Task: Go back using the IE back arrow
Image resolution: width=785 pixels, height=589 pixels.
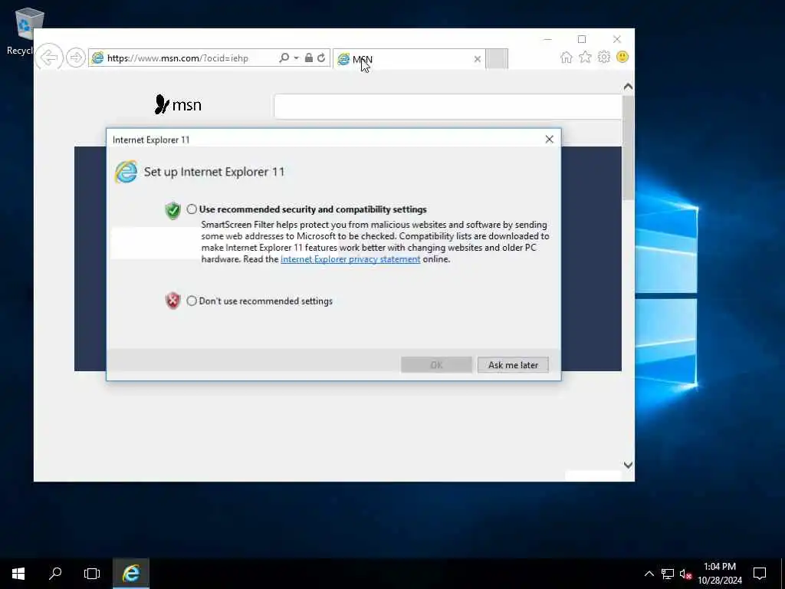Action: pyautogui.click(x=49, y=58)
